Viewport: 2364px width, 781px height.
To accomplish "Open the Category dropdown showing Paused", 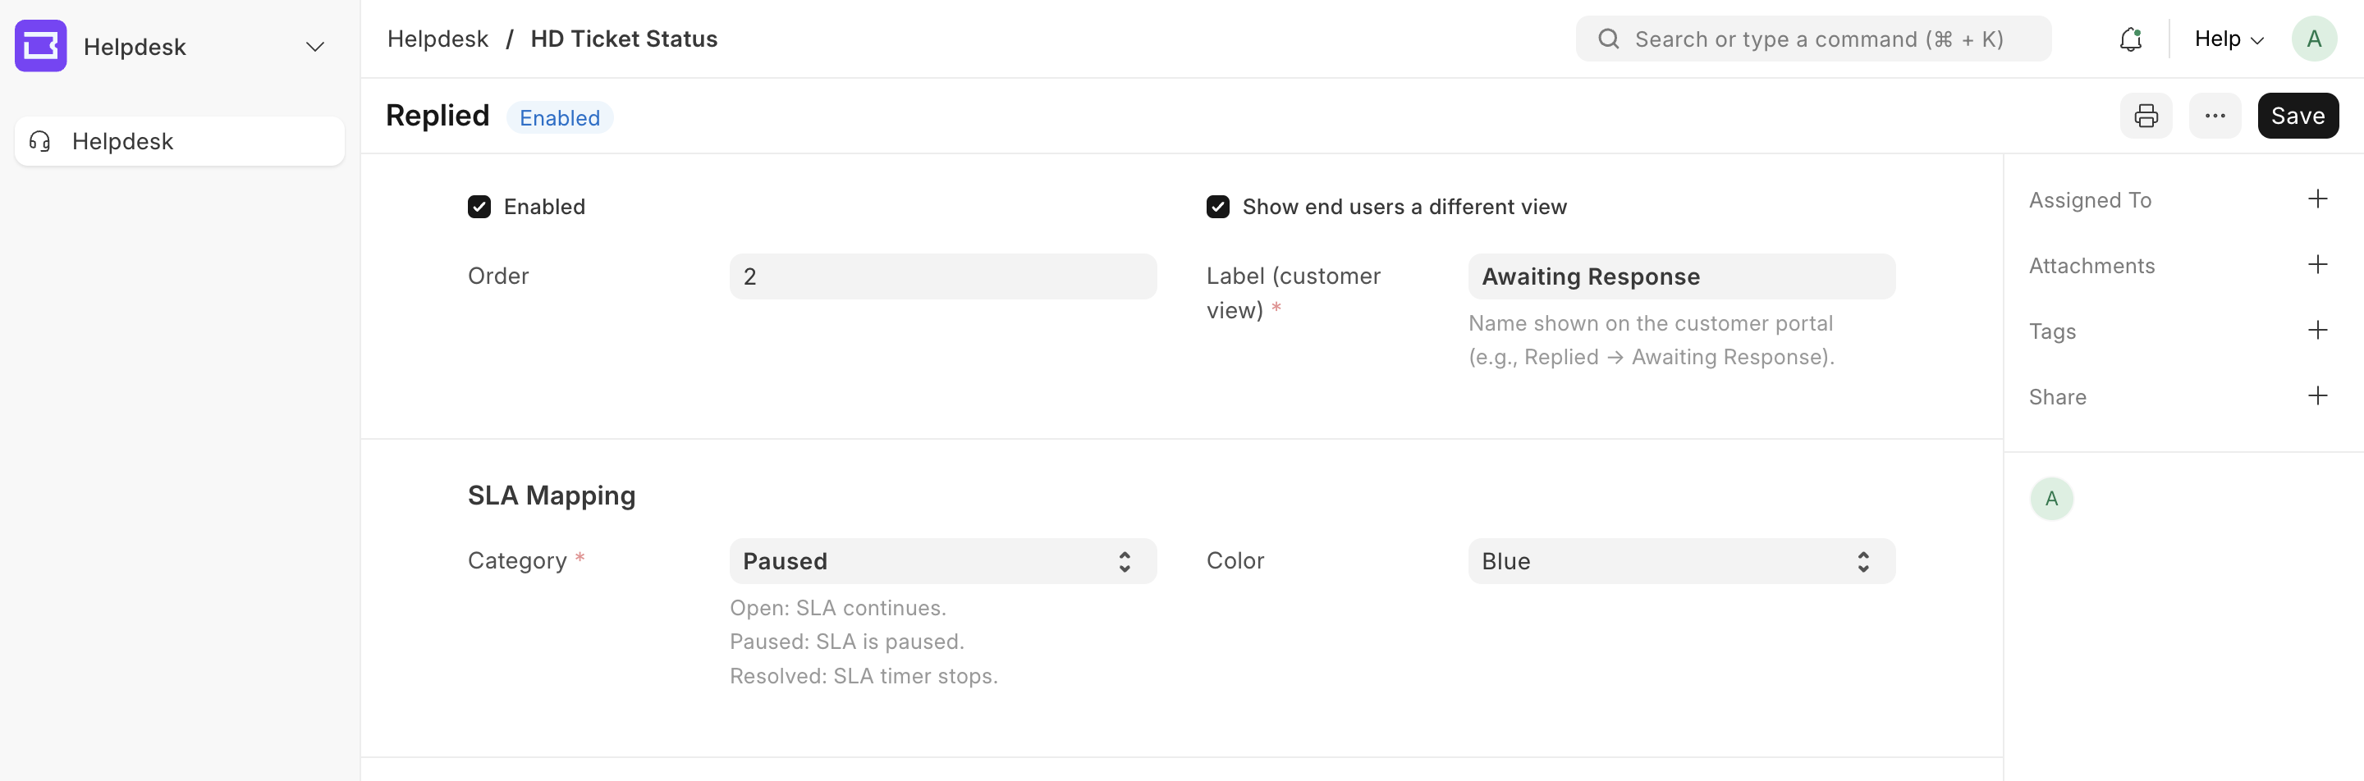I will click(x=942, y=561).
